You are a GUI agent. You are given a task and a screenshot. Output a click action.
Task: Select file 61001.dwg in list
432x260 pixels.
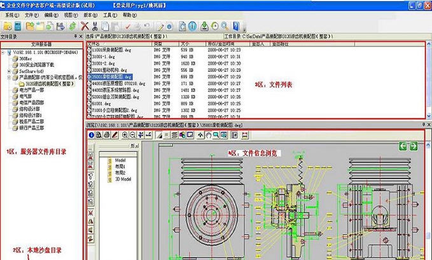(x=101, y=104)
